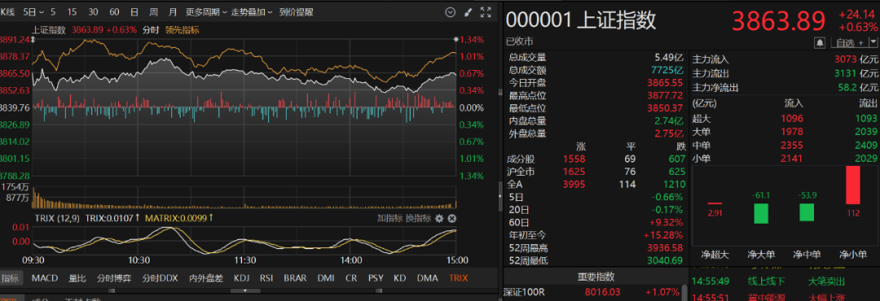Toggle the 领先指标 leading indicator line

point(182,30)
